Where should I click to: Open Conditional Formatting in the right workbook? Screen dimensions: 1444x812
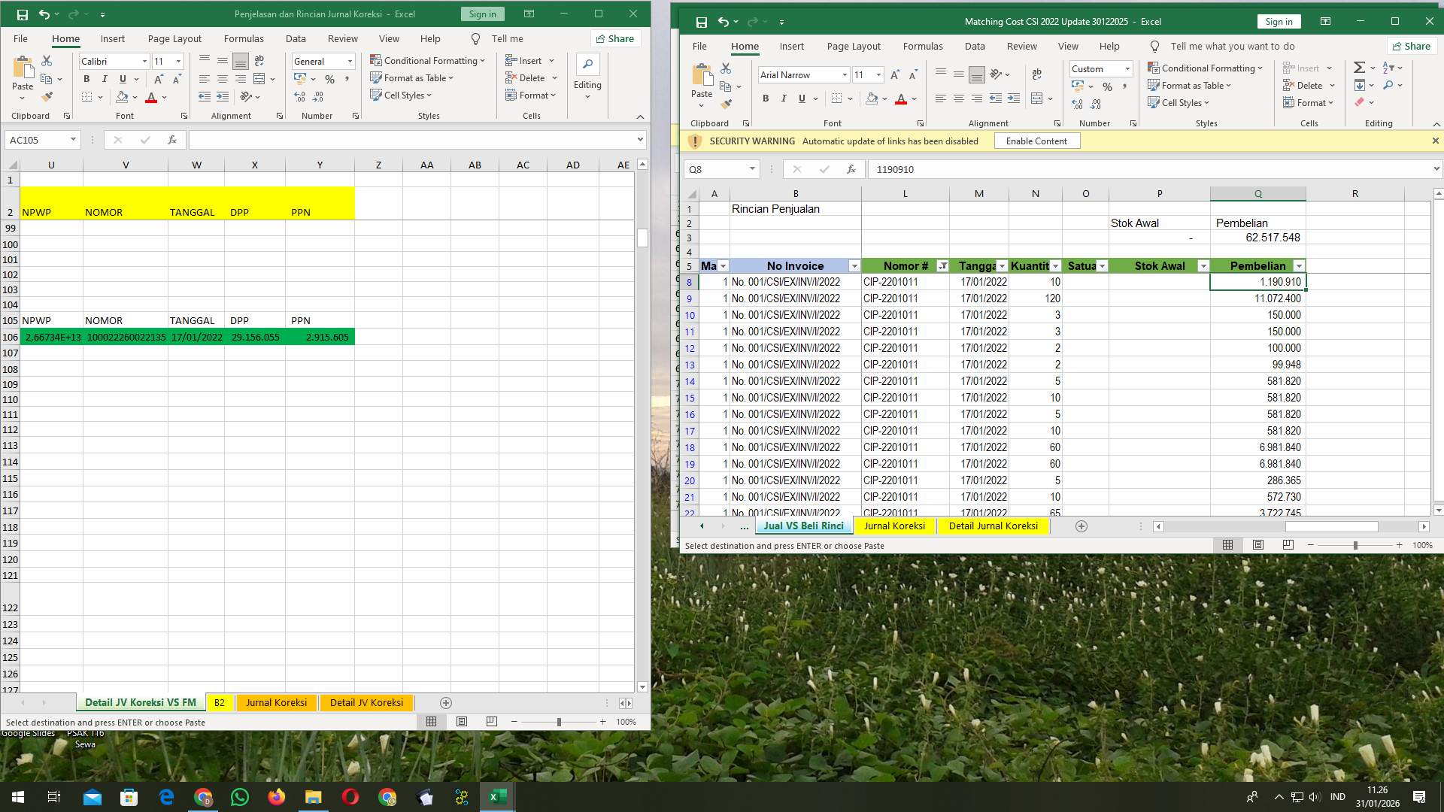click(1205, 68)
